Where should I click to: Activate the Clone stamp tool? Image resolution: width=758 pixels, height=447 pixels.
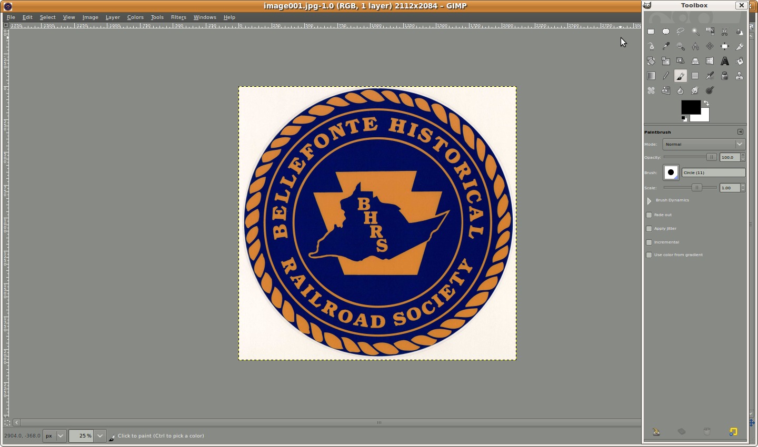point(740,76)
